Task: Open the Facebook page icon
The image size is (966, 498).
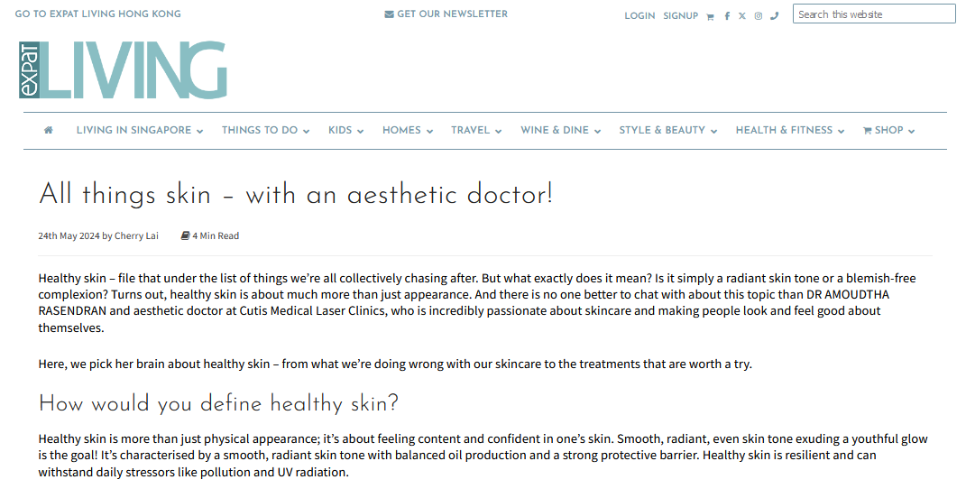Action: (x=727, y=16)
